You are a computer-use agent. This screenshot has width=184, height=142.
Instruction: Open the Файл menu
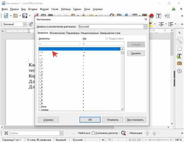5,9
